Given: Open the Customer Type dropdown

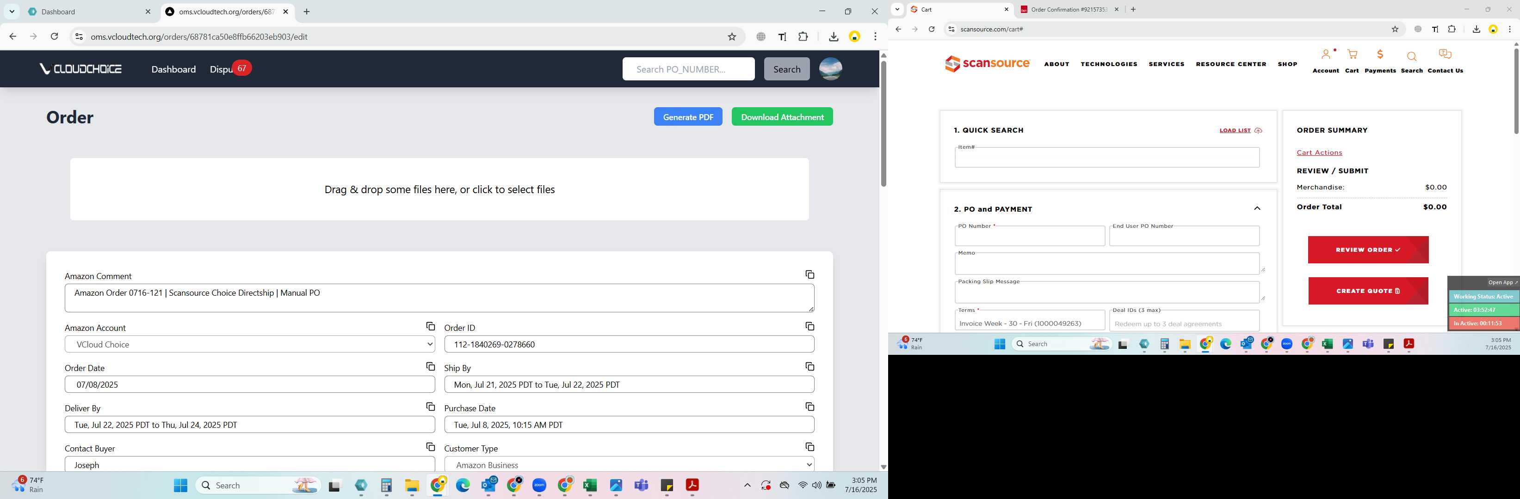Looking at the screenshot, I should click(x=629, y=464).
